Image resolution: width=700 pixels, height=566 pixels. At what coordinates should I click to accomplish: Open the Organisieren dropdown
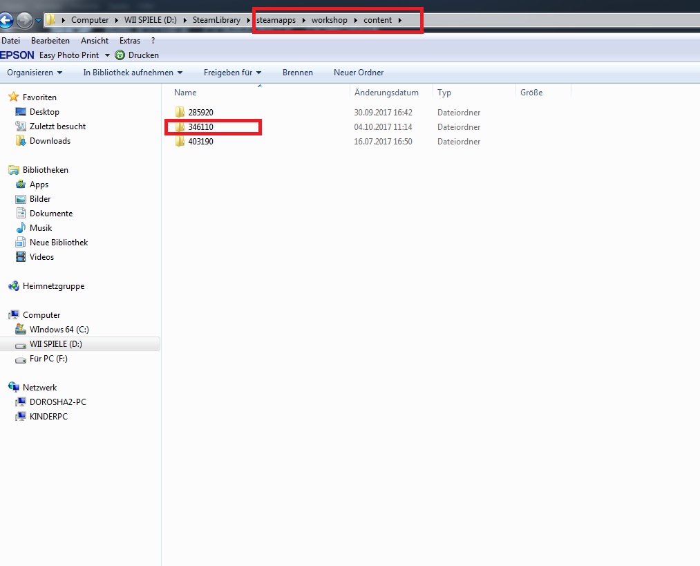pos(35,73)
